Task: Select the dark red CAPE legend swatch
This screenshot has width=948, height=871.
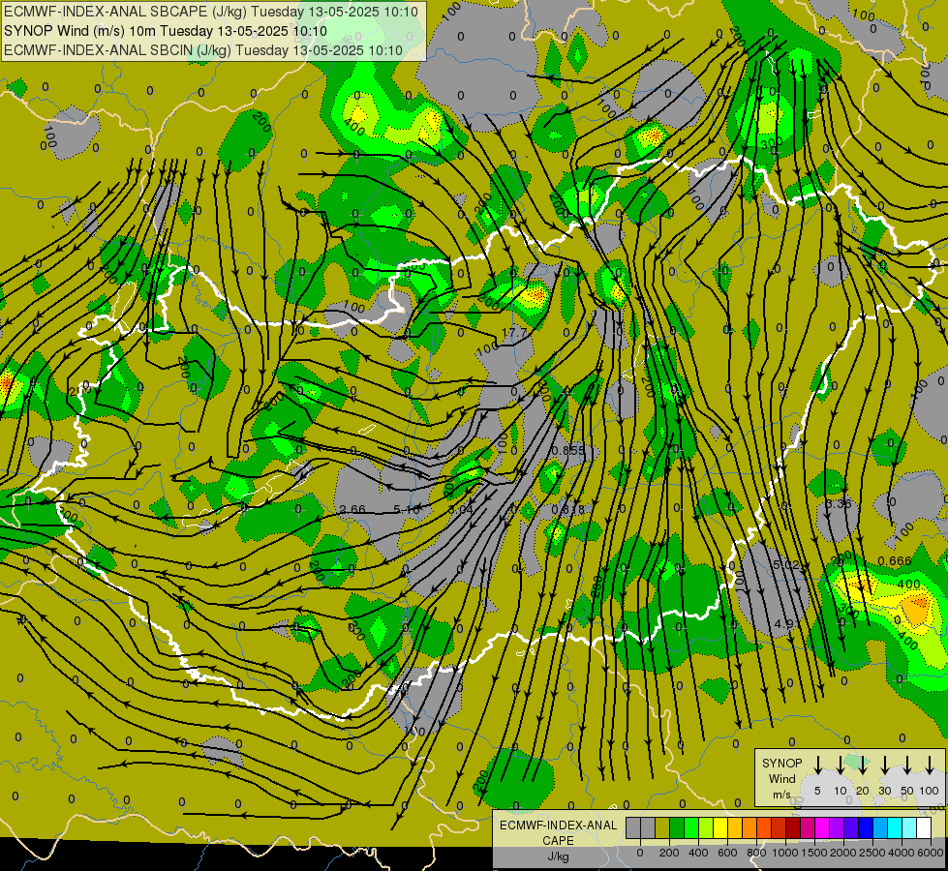Action: (x=793, y=827)
